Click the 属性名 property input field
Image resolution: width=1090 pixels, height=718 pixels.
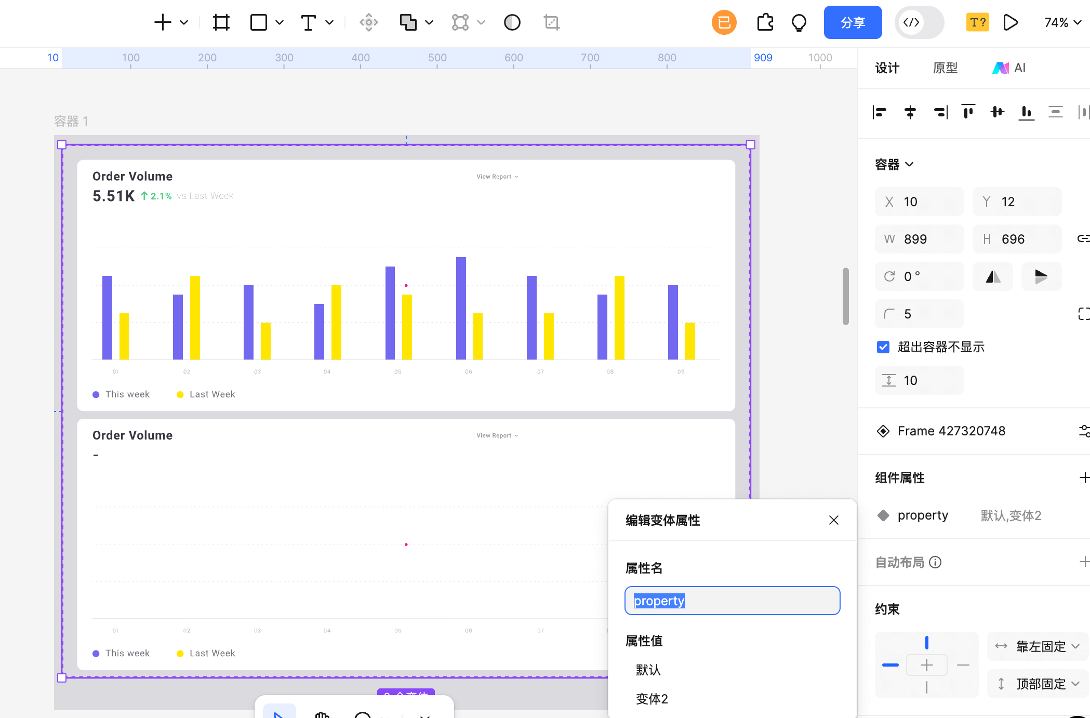tap(732, 601)
